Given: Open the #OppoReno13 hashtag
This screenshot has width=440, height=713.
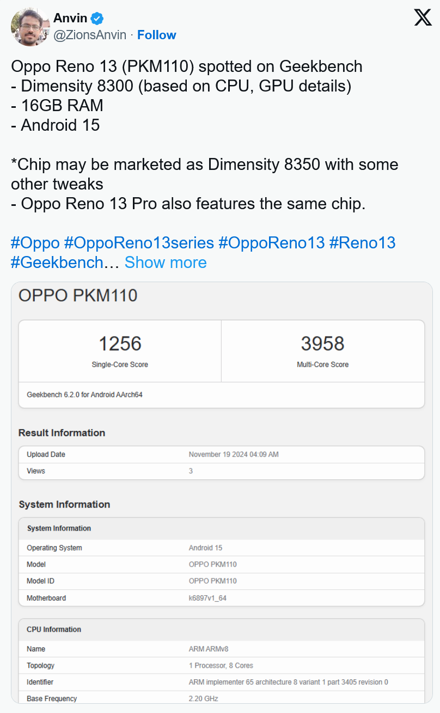Looking at the screenshot, I should pos(271,242).
